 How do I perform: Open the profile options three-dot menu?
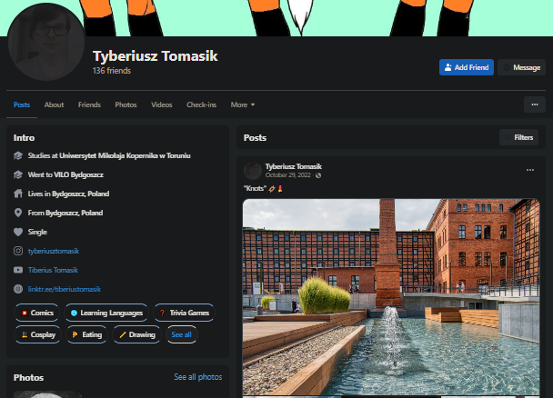click(535, 104)
